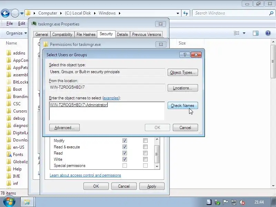Screen dimensions: 276x207
Task: Select the IME folder icon
Action: point(9,176)
